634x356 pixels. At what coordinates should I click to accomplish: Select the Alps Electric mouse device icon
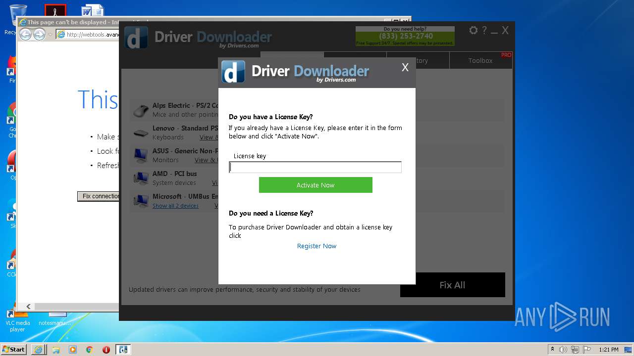tap(141, 110)
